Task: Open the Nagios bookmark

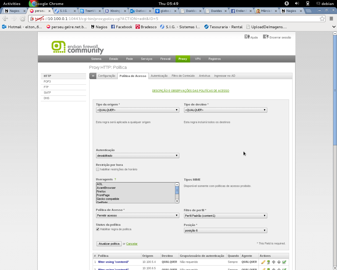Action: coord(99,27)
